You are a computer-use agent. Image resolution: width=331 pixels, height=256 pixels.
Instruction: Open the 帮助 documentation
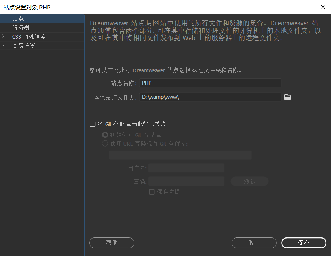[x=112, y=243]
